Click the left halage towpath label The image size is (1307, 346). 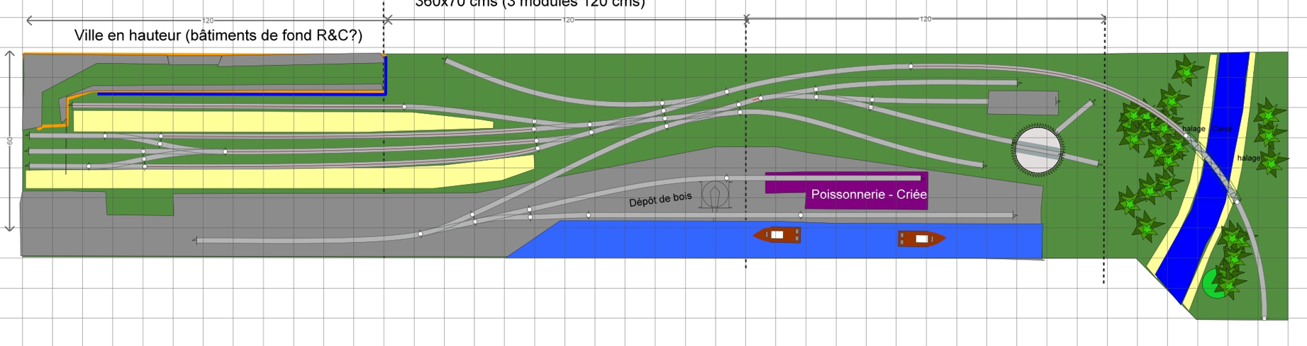[x=1194, y=129]
